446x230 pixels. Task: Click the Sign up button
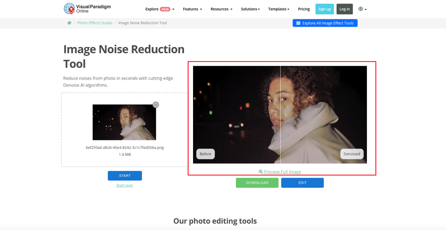point(324,9)
